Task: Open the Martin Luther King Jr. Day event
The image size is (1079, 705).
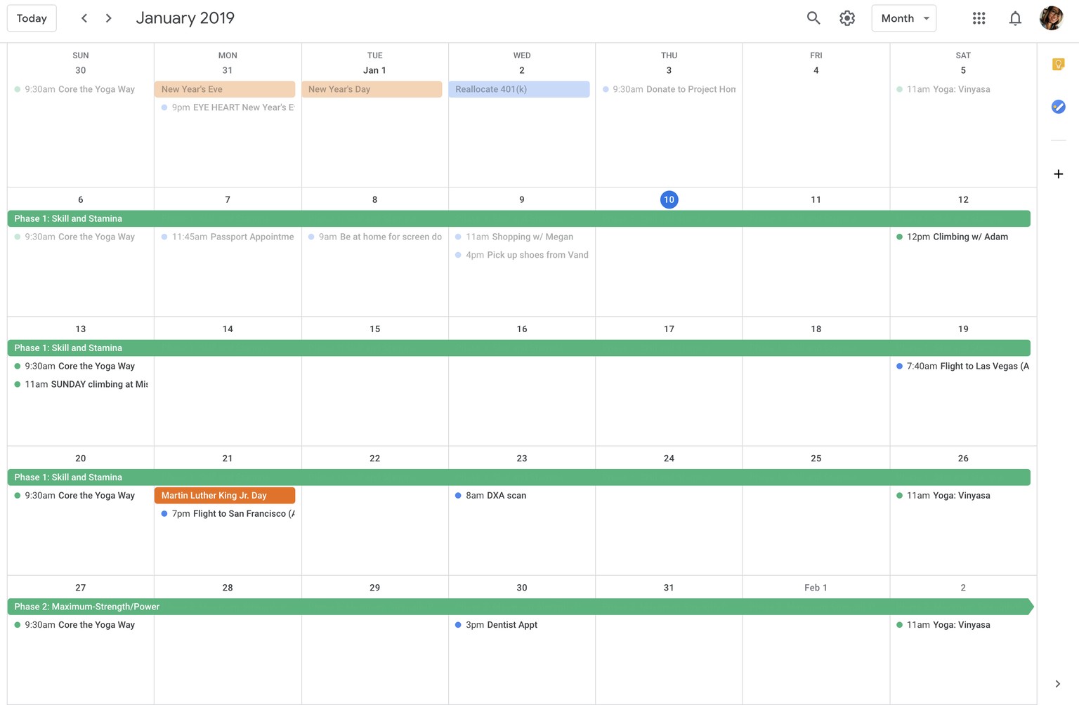Action: pyautogui.click(x=225, y=495)
